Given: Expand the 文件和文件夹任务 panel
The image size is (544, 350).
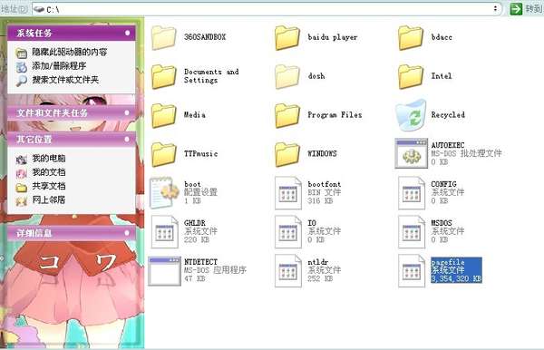Looking at the screenshot, I should pyautogui.click(x=127, y=112).
